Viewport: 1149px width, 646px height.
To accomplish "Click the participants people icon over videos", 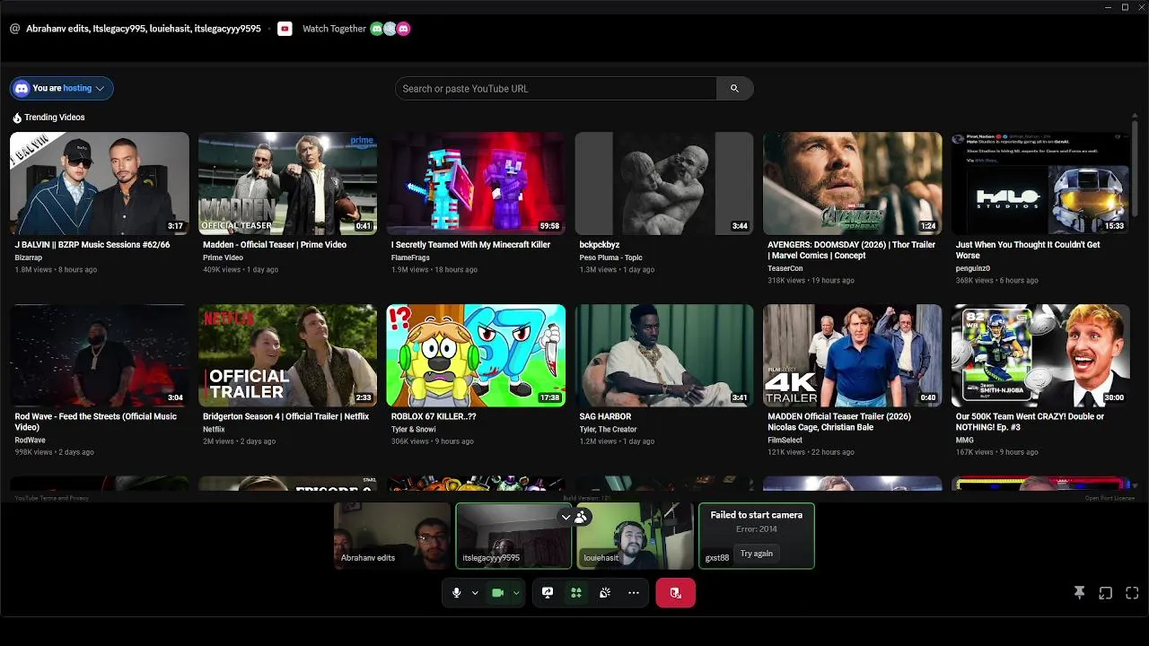I will pyautogui.click(x=581, y=517).
